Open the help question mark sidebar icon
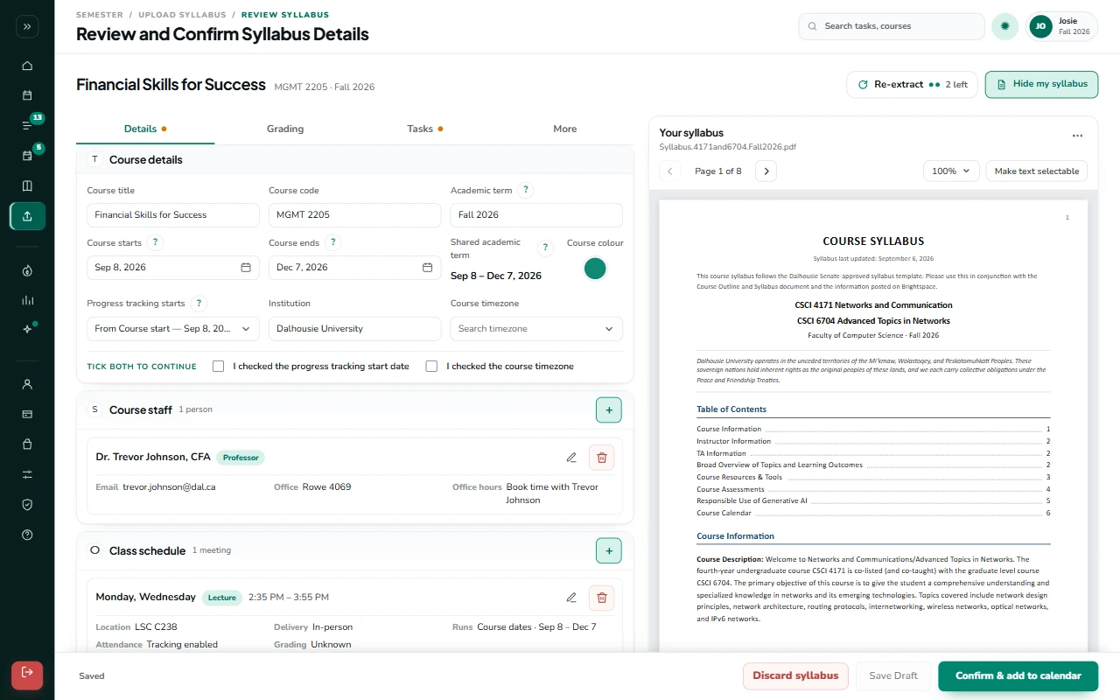This screenshot has width=1120, height=700. coord(27,535)
